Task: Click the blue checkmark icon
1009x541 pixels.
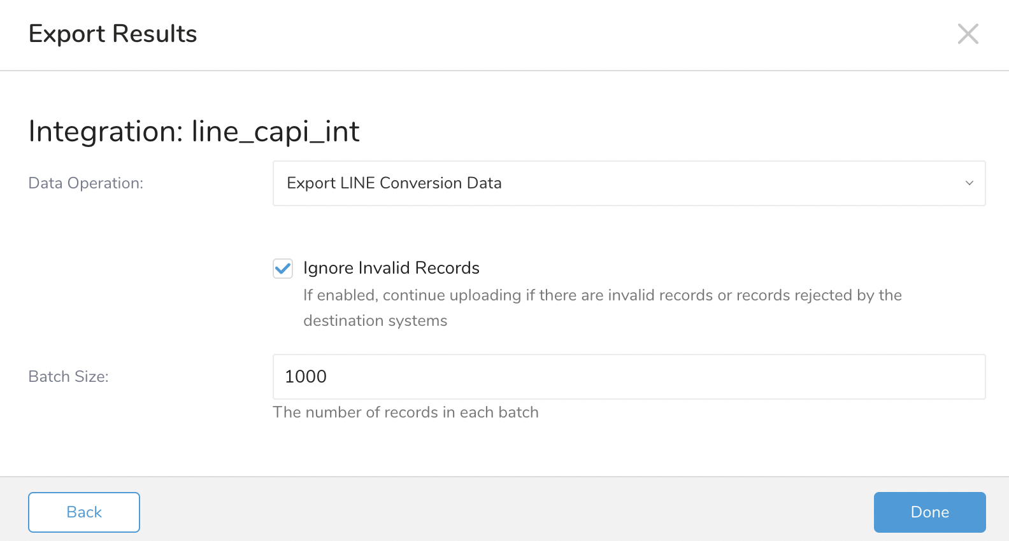Action: point(283,269)
